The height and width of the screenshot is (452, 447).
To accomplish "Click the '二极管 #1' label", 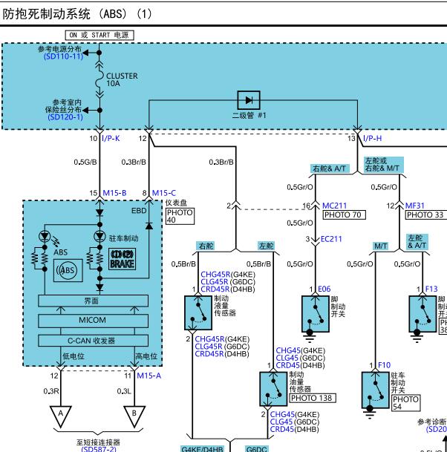I will [249, 116].
